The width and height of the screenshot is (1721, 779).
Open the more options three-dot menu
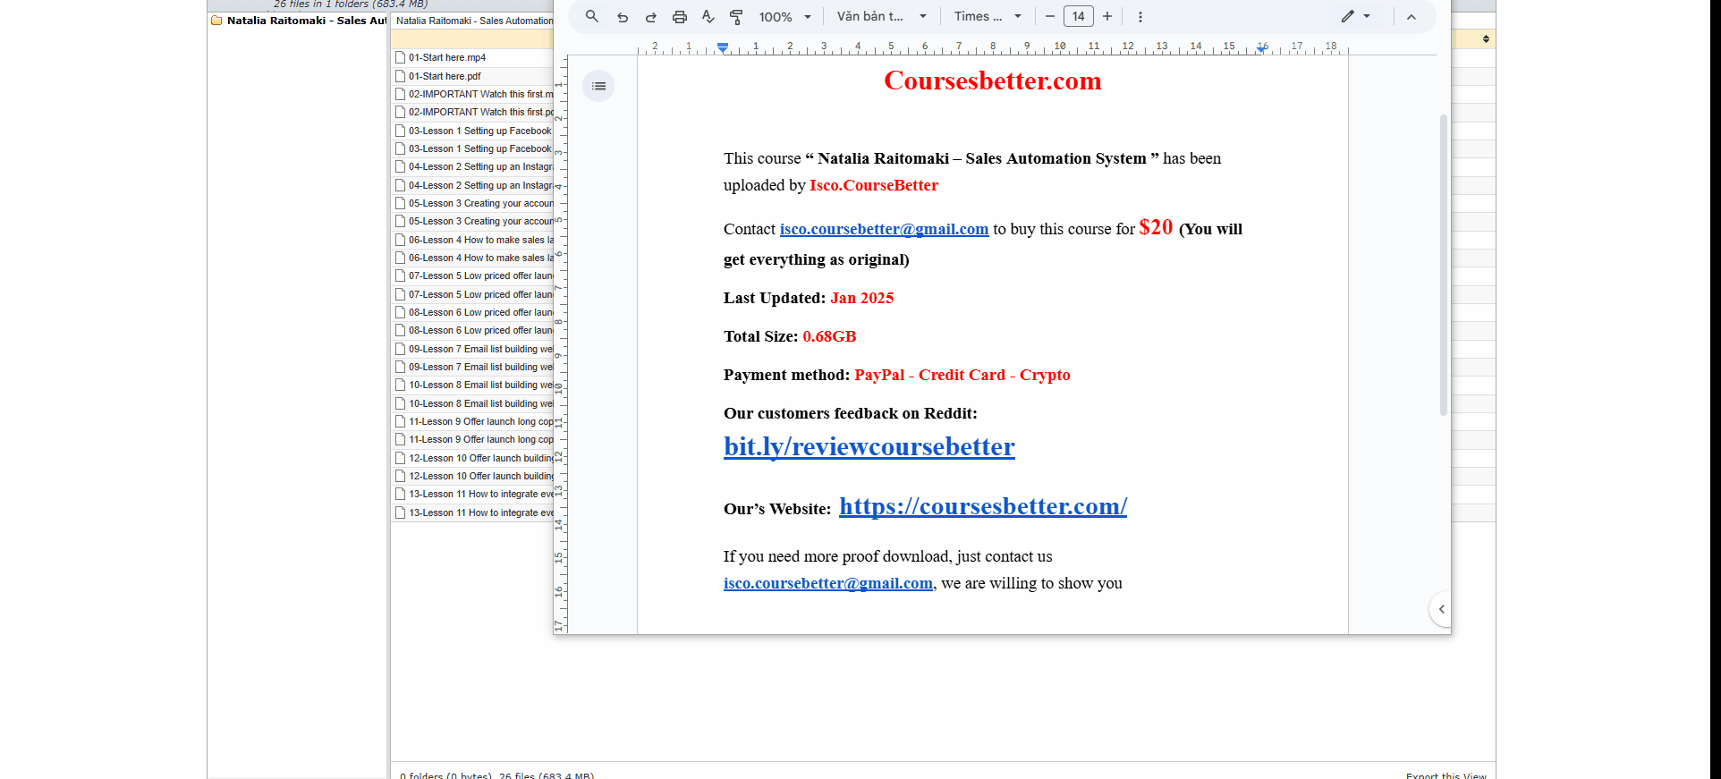point(1140,17)
